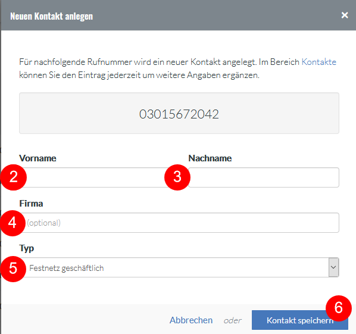Image resolution: width=356 pixels, height=334 pixels.
Task: Click into the Nachname text field
Action: click(264, 177)
